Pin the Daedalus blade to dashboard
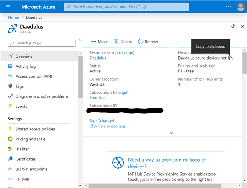The image size is (247, 188). (x=233, y=26)
